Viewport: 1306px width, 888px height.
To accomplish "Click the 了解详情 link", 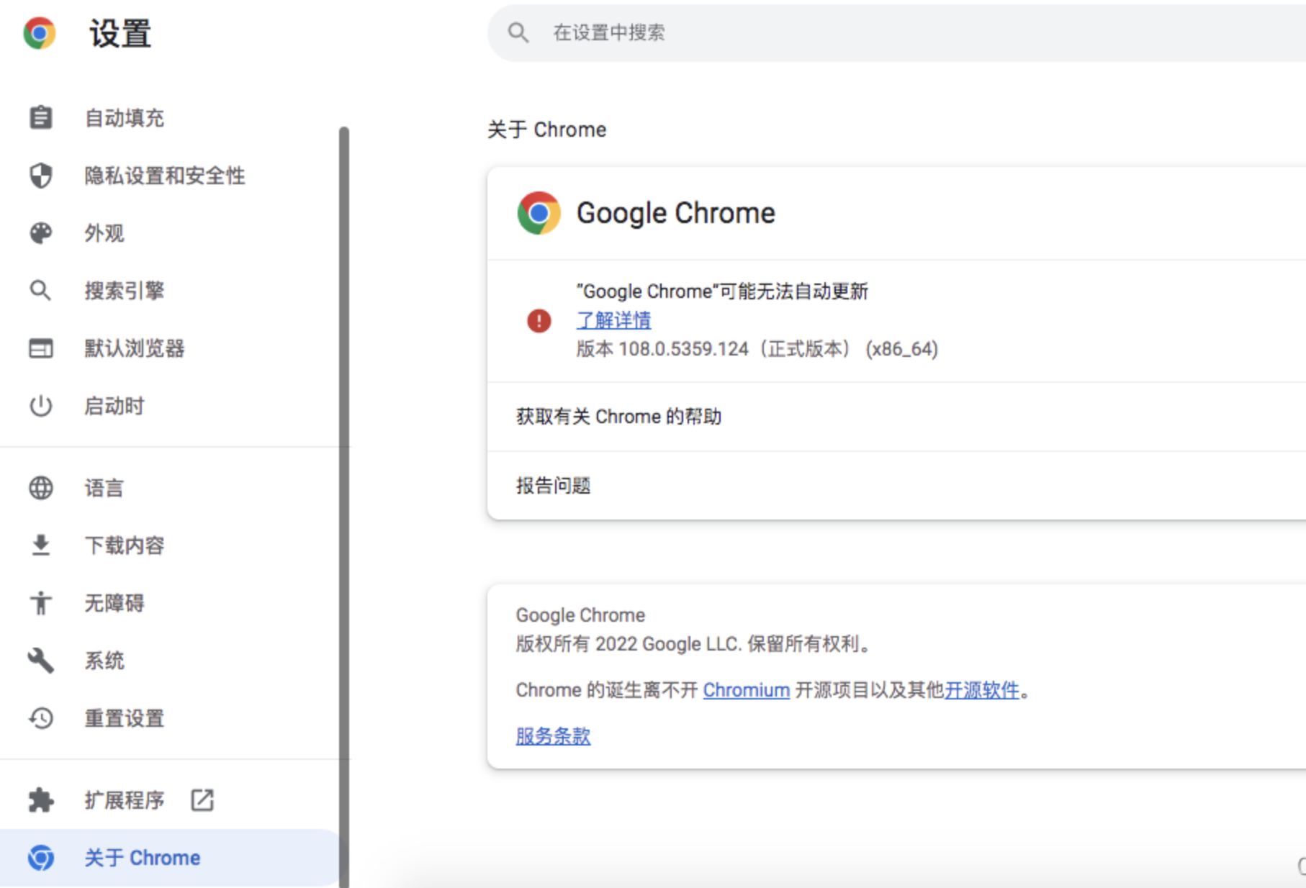I will 613,320.
